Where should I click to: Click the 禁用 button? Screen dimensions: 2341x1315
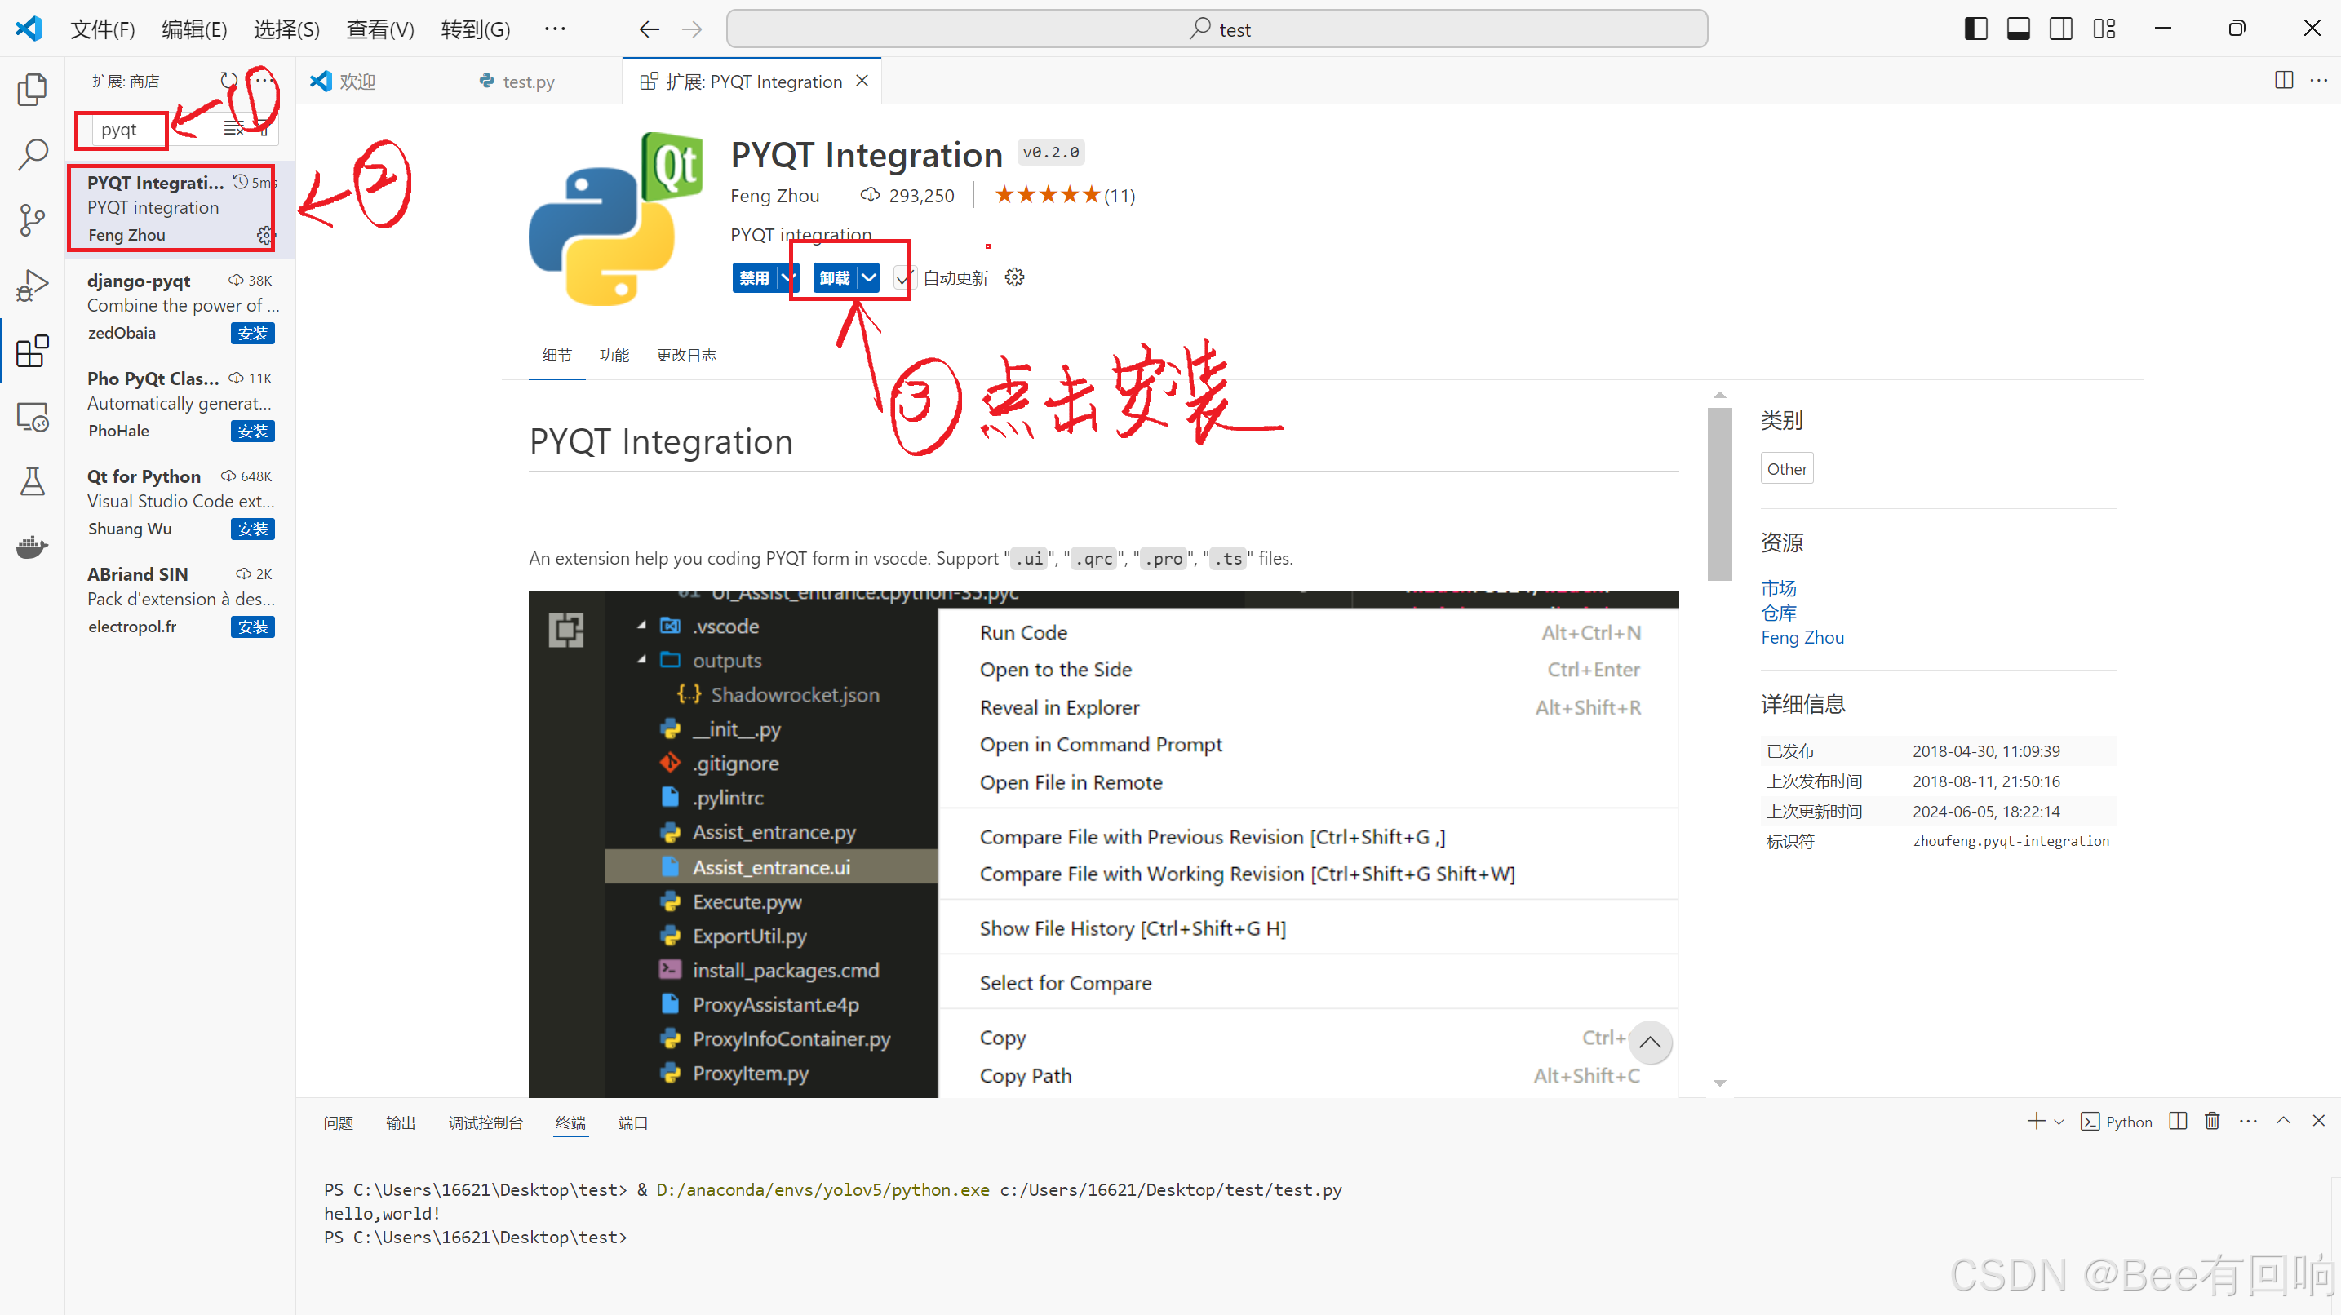coord(754,278)
